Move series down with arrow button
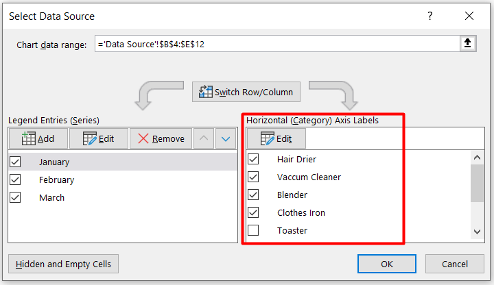Screen dimensions: 494x285 tap(226, 138)
